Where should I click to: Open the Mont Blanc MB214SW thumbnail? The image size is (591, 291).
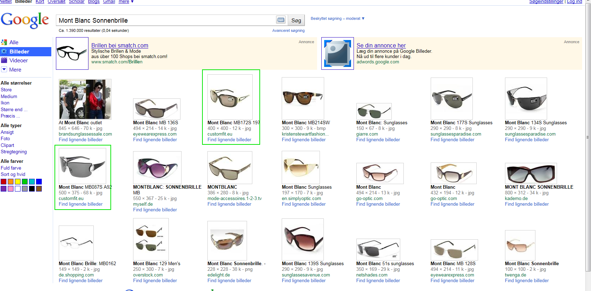[303, 98]
